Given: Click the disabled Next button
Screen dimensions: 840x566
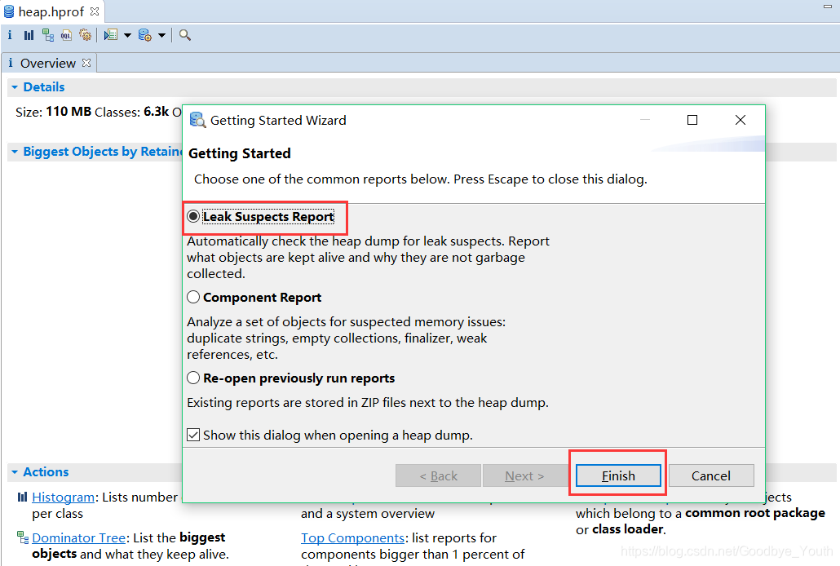Looking at the screenshot, I should pos(524,476).
